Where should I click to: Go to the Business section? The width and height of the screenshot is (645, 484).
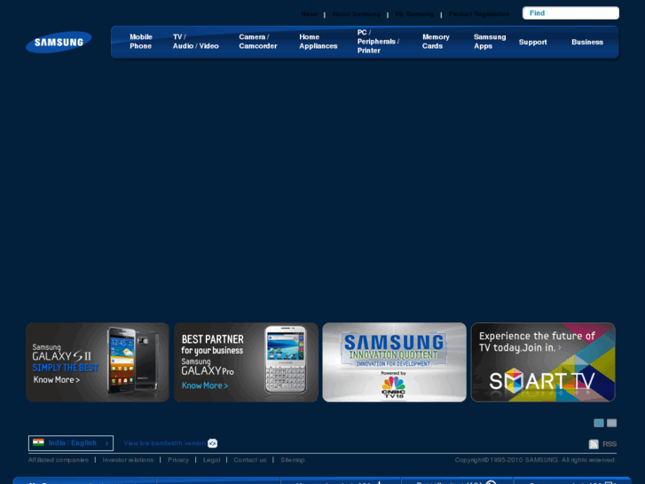[587, 42]
